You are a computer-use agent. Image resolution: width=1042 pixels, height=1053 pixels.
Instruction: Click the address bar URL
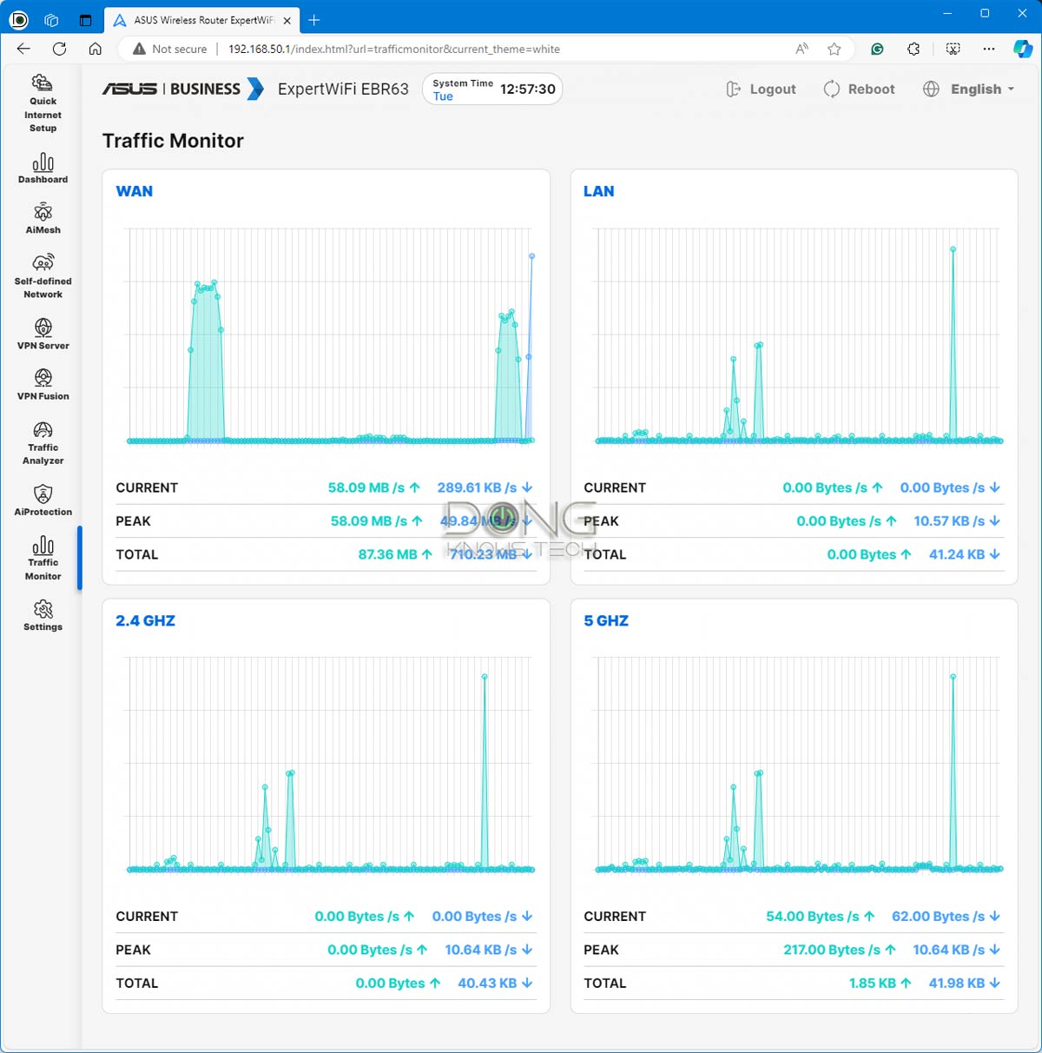pos(393,49)
